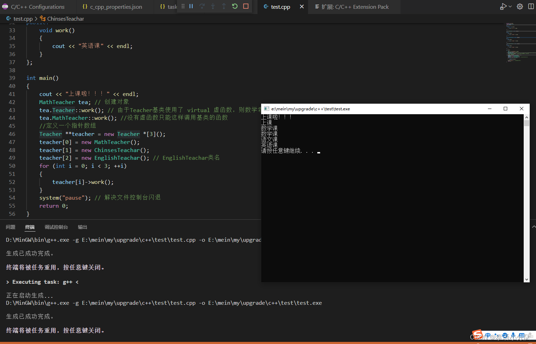Open the 调试控制台 panel tab

[56, 227]
